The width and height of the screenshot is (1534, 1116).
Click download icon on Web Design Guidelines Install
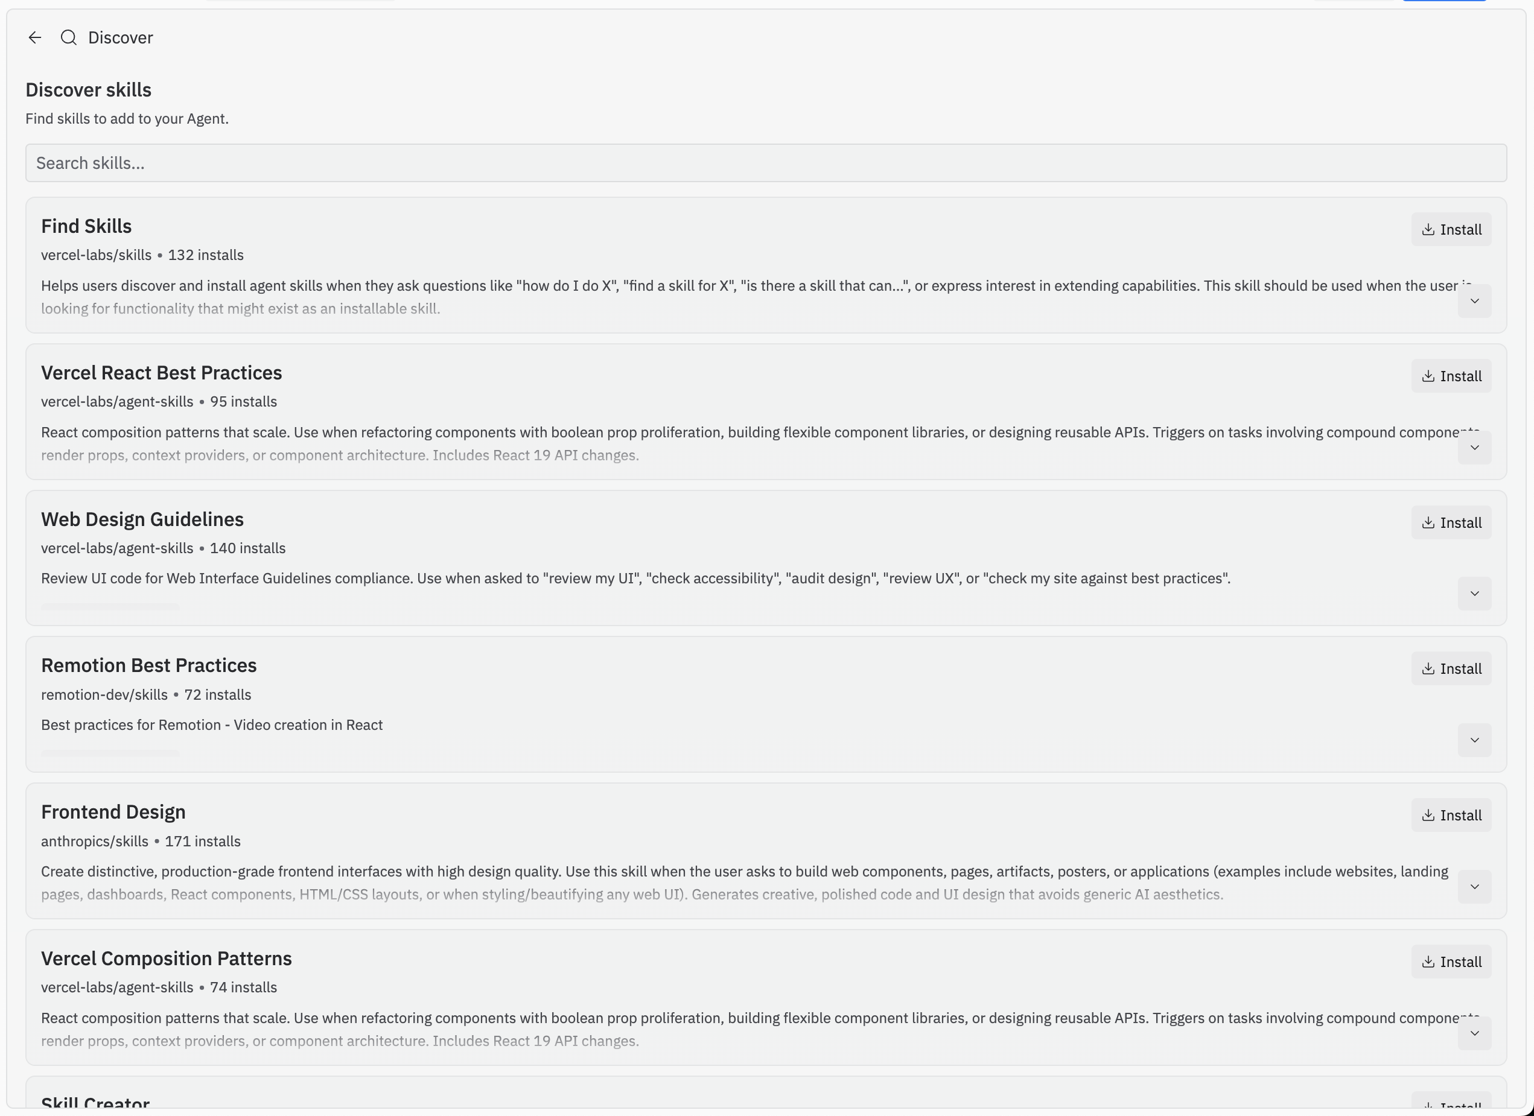(1428, 522)
